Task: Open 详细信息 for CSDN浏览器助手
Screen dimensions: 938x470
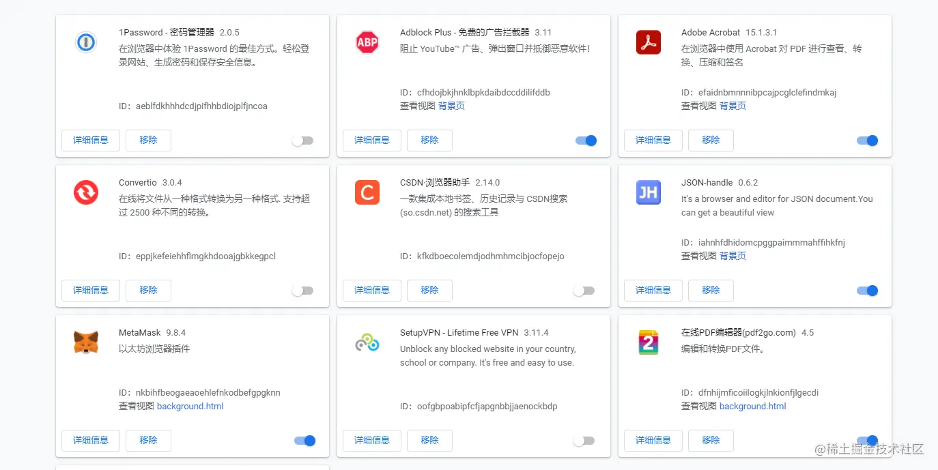Action: coord(372,290)
